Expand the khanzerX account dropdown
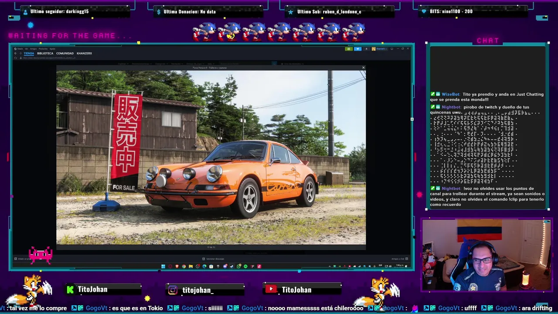 [379, 49]
